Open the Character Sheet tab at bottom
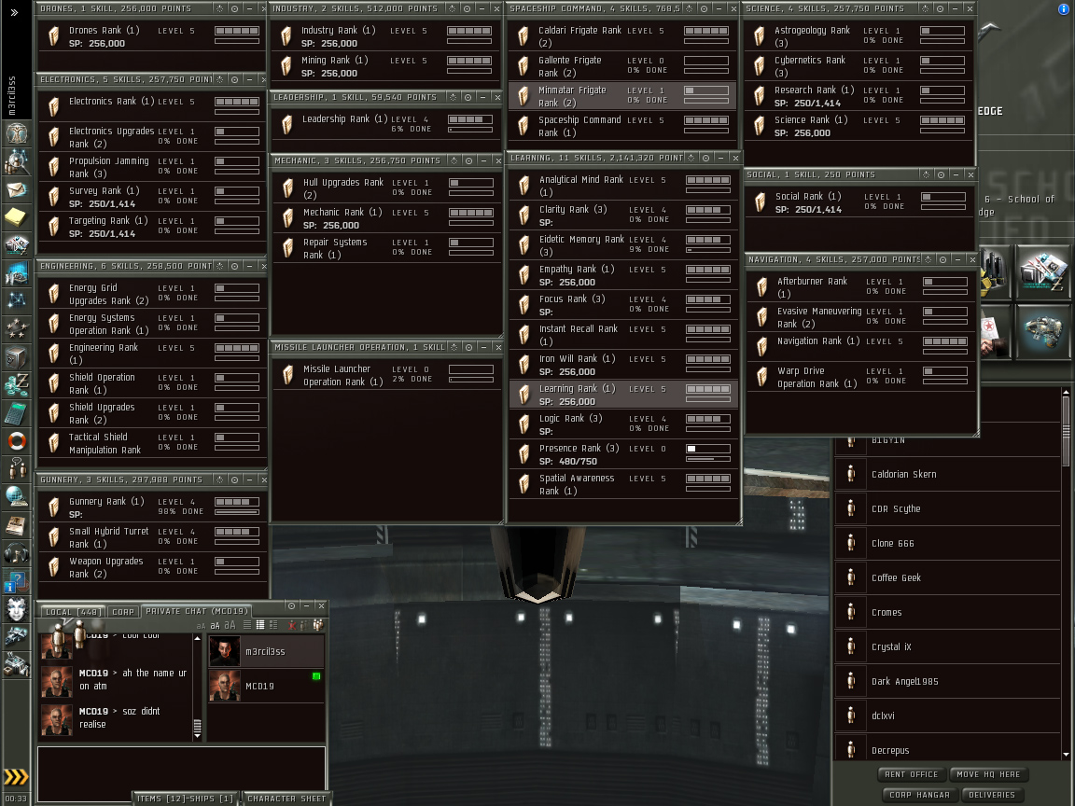 point(286,799)
